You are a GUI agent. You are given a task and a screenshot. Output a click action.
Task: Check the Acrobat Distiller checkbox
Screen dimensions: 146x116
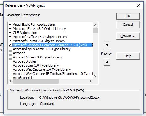click(x=10, y=61)
